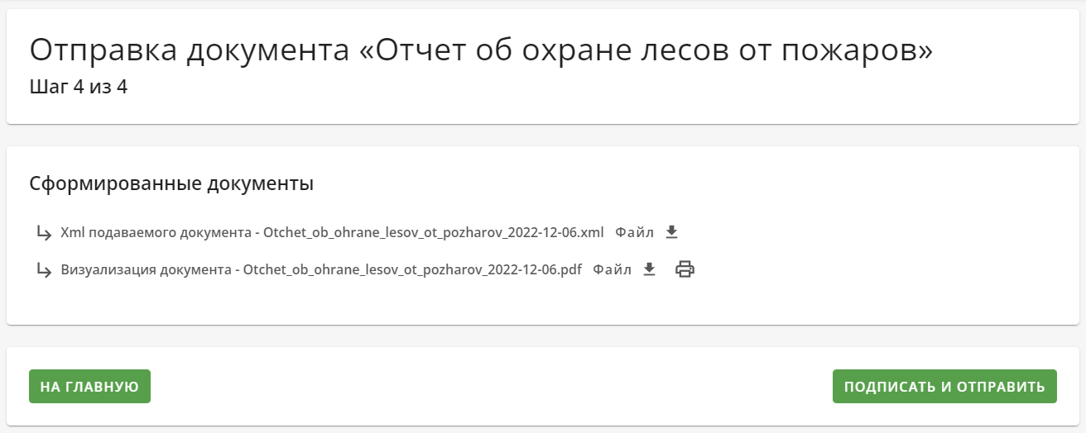Image resolution: width=1086 pixels, height=433 pixels.
Task: Go back with the НА ГЛАВНУЮ button
Action: [89, 387]
